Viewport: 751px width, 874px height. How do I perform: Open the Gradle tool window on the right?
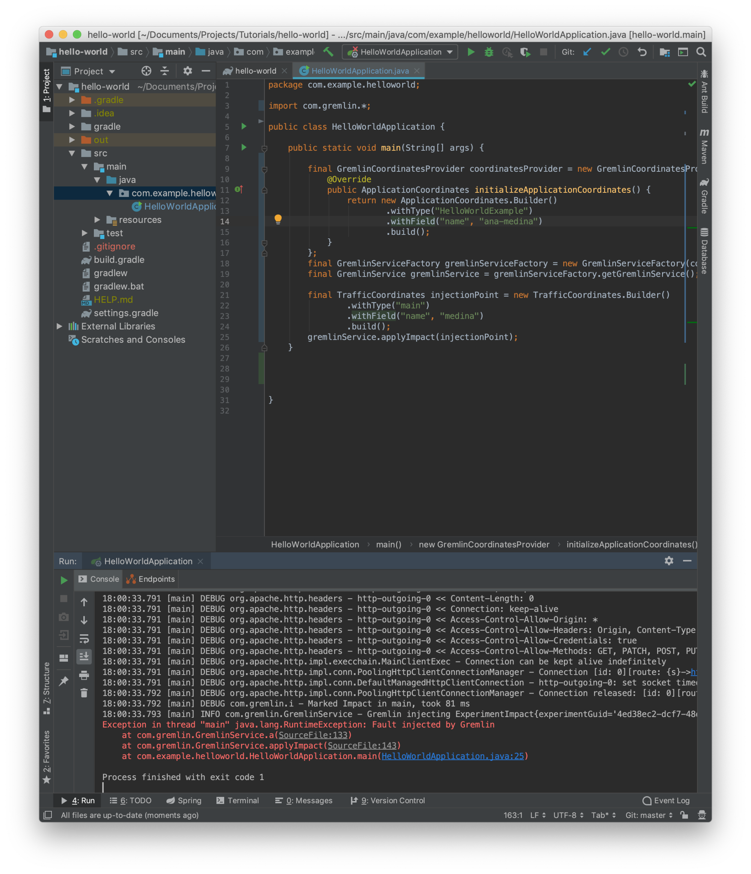click(x=704, y=196)
